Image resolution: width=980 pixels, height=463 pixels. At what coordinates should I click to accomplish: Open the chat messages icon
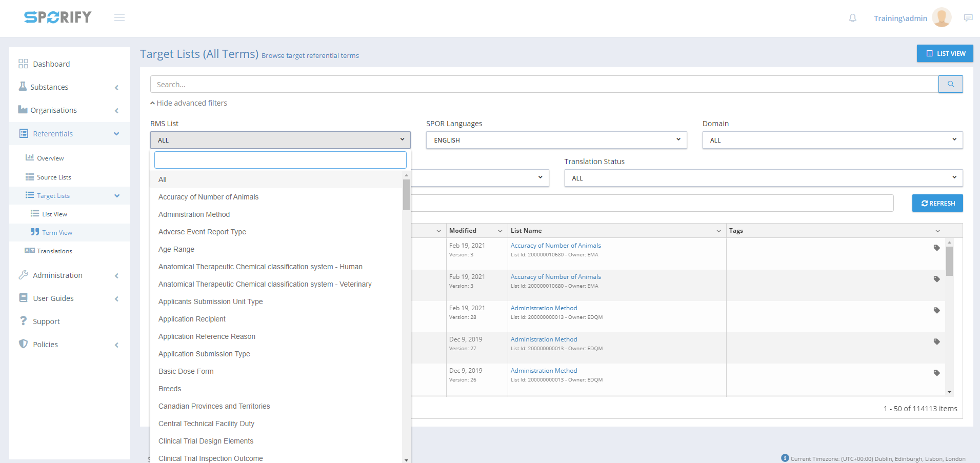[x=968, y=18]
